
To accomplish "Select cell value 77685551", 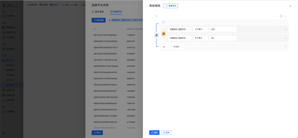I will pyautogui.click(x=131, y=35).
